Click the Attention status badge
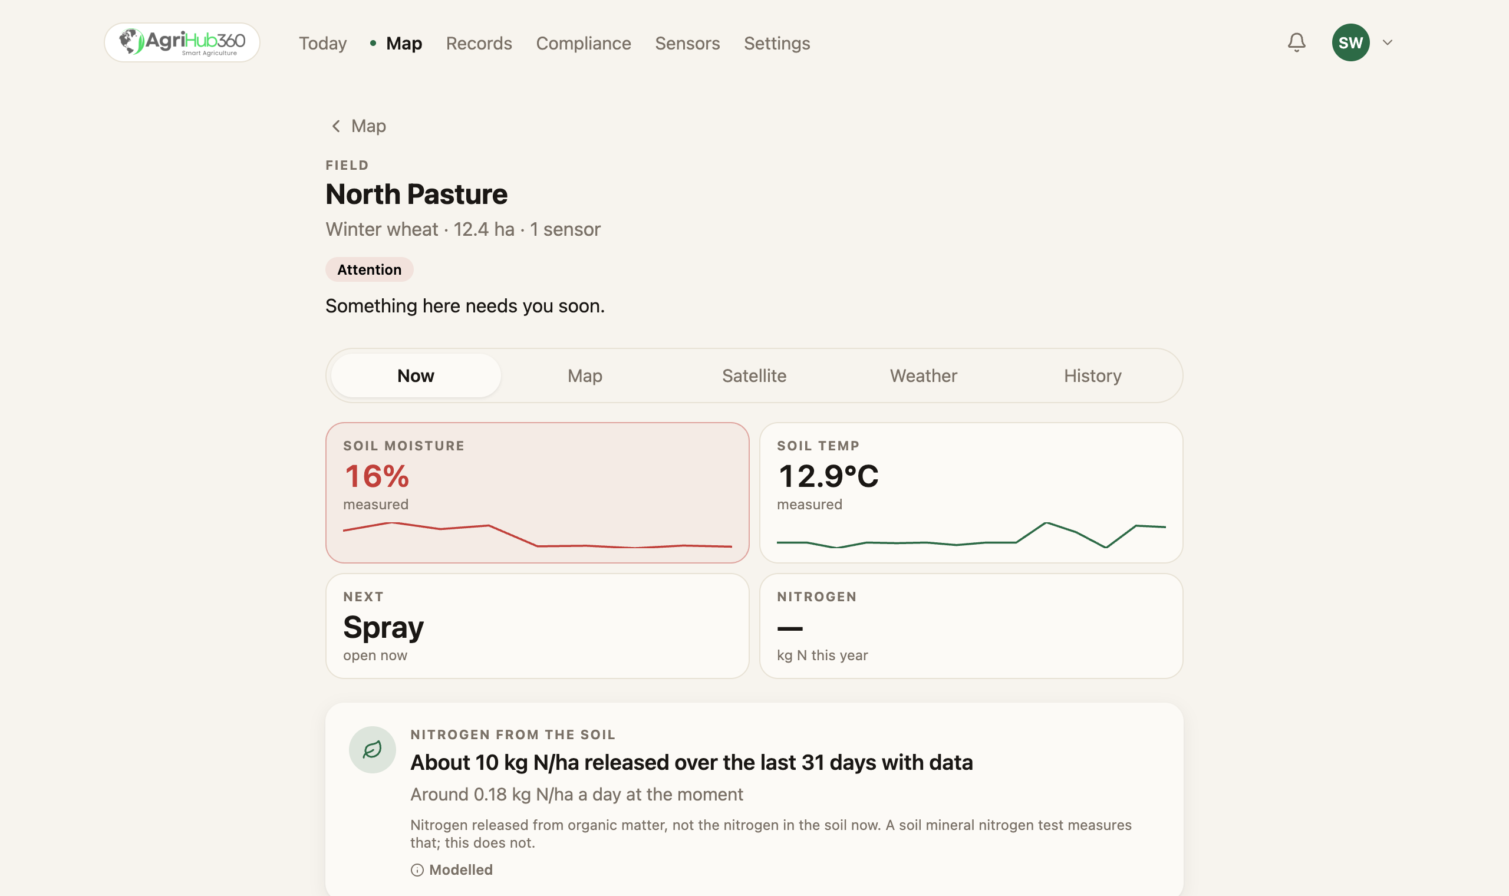The height and width of the screenshot is (896, 1509). 369,269
